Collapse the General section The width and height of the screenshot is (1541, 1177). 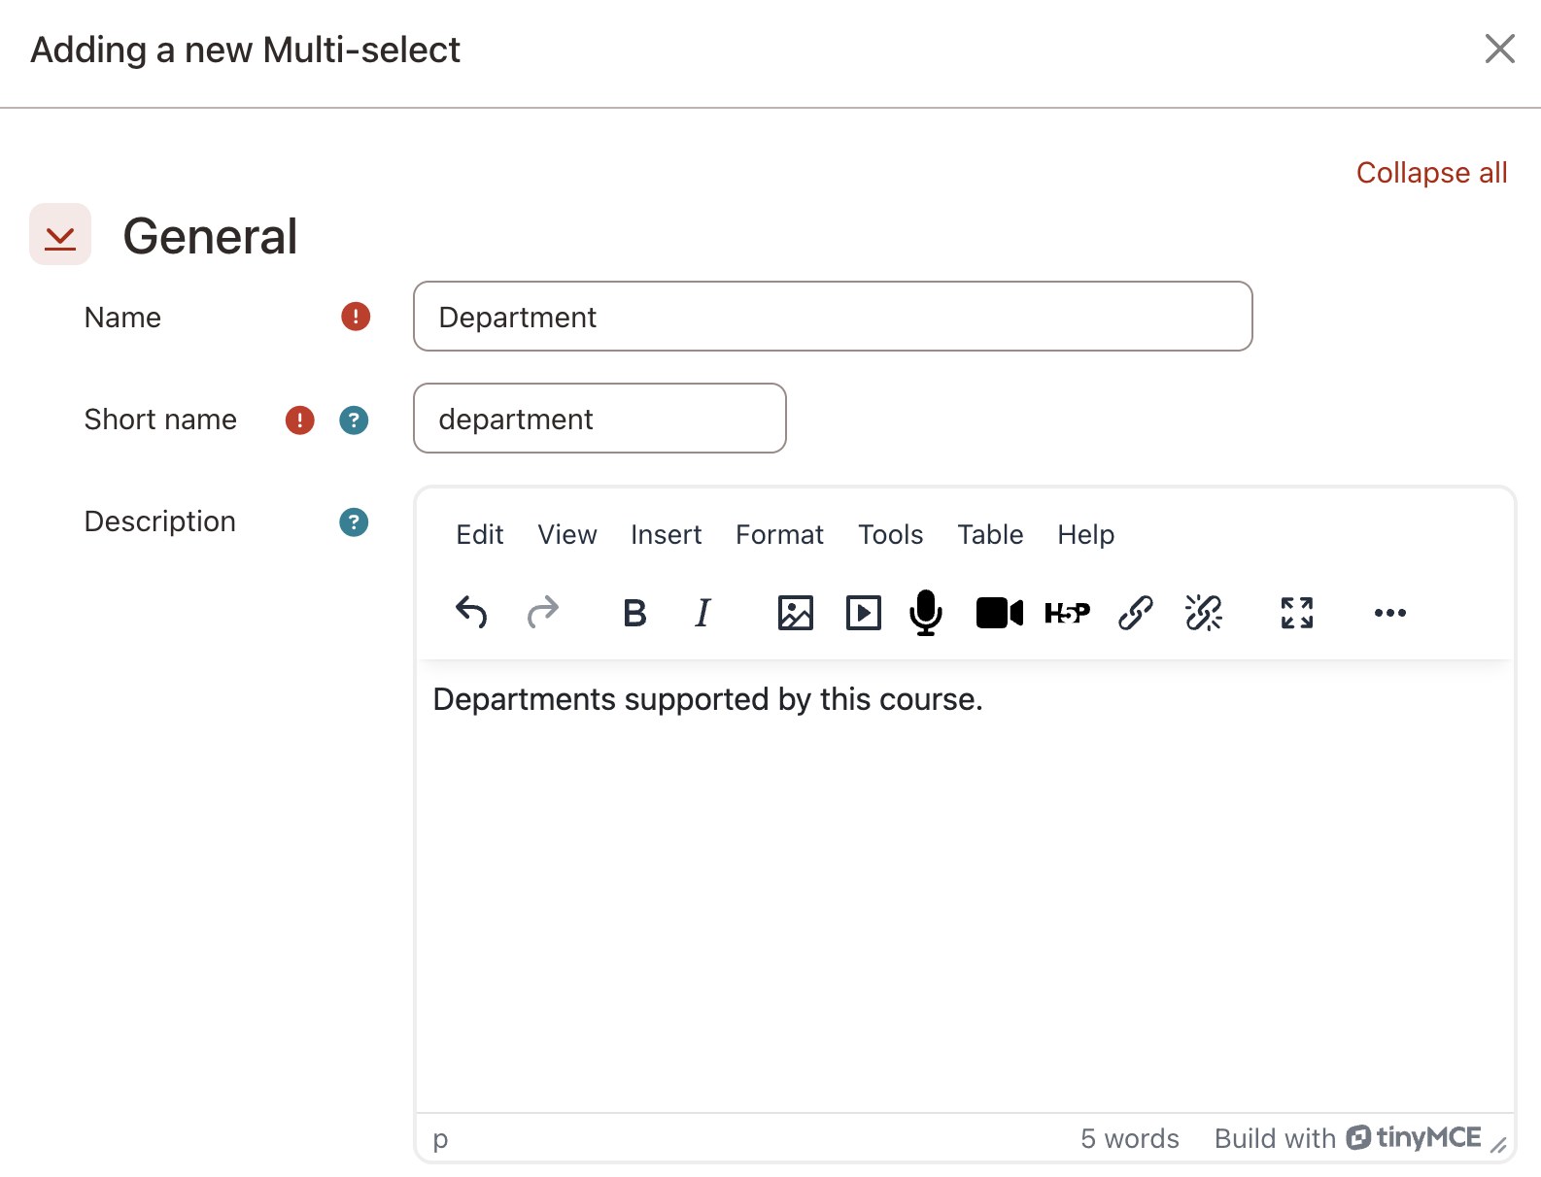pyautogui.click(x=60, y=234)
